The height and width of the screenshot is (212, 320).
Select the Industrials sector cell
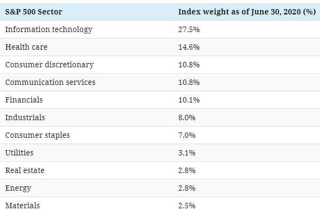point(25,117)
